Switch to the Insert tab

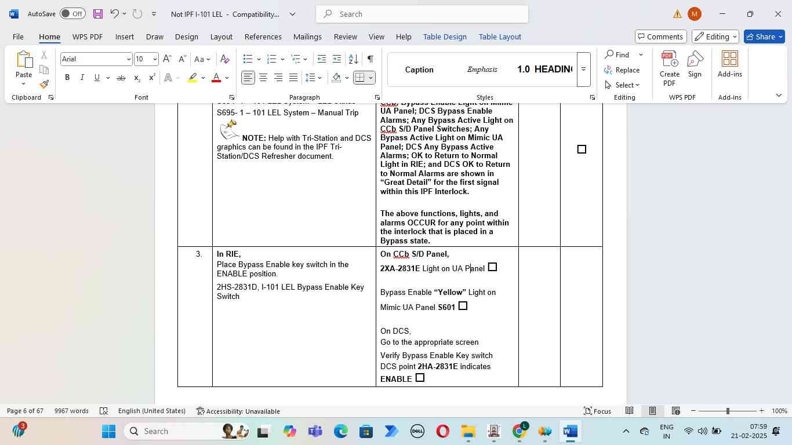pos(125,37)
